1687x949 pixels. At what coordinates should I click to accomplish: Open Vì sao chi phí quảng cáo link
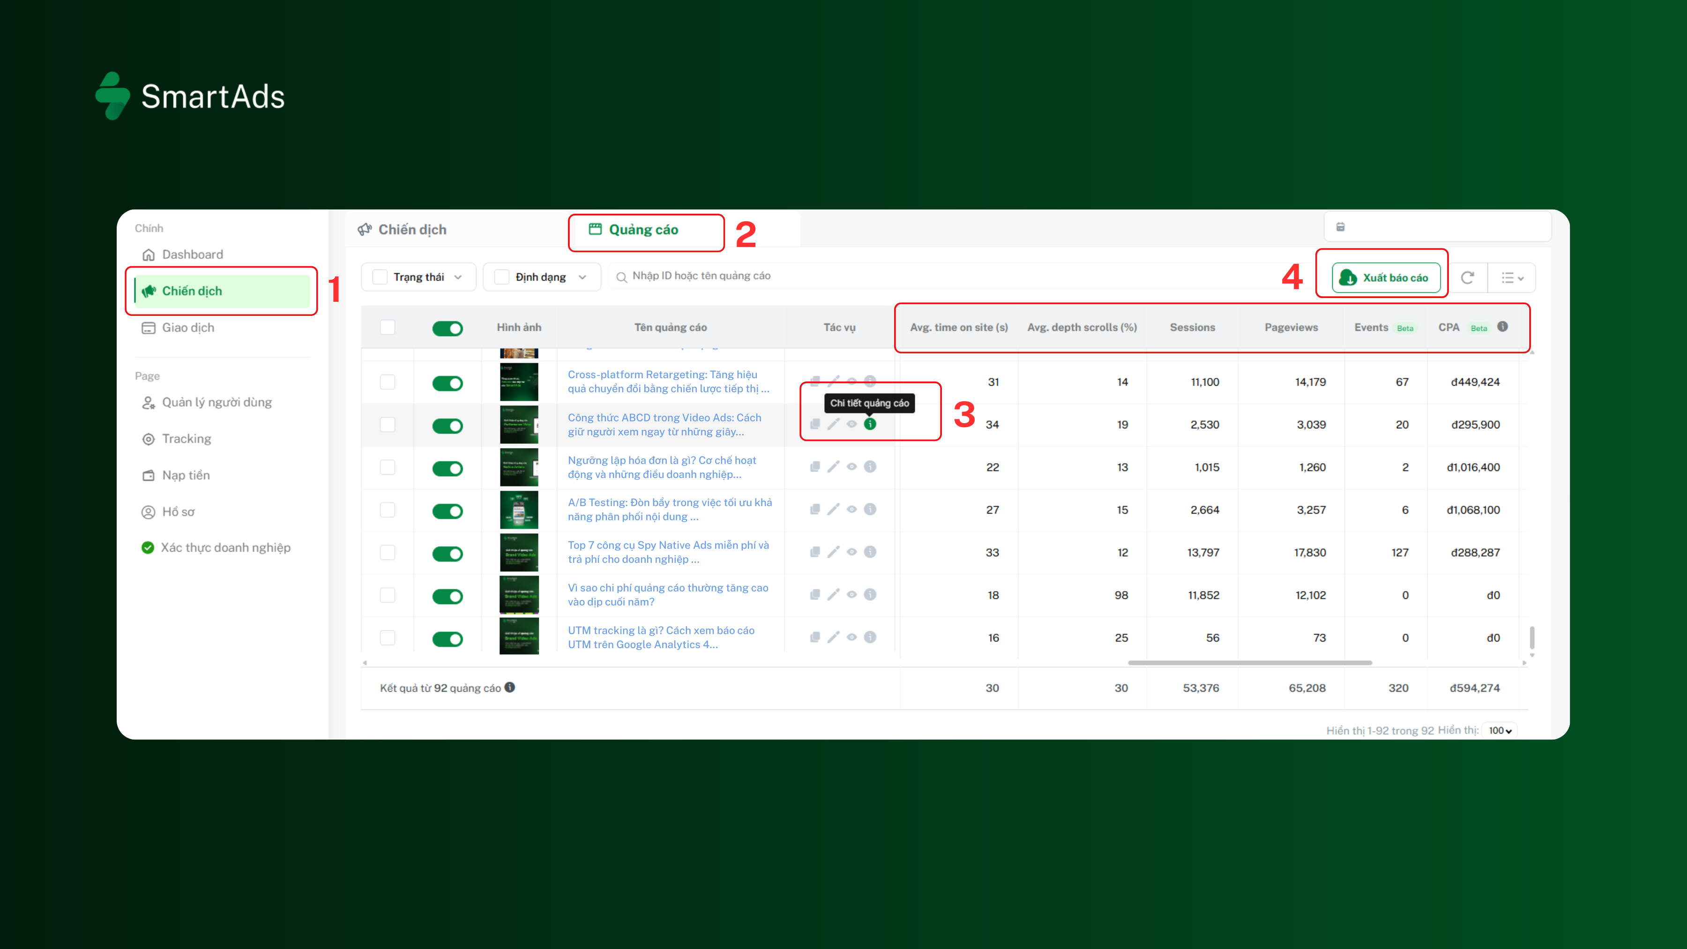click(x=668, y=595)
